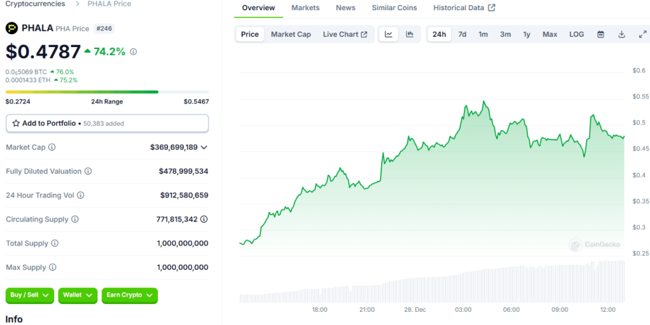Switch to the Overview tab
The image size is (650, 325).
(258, 8)
